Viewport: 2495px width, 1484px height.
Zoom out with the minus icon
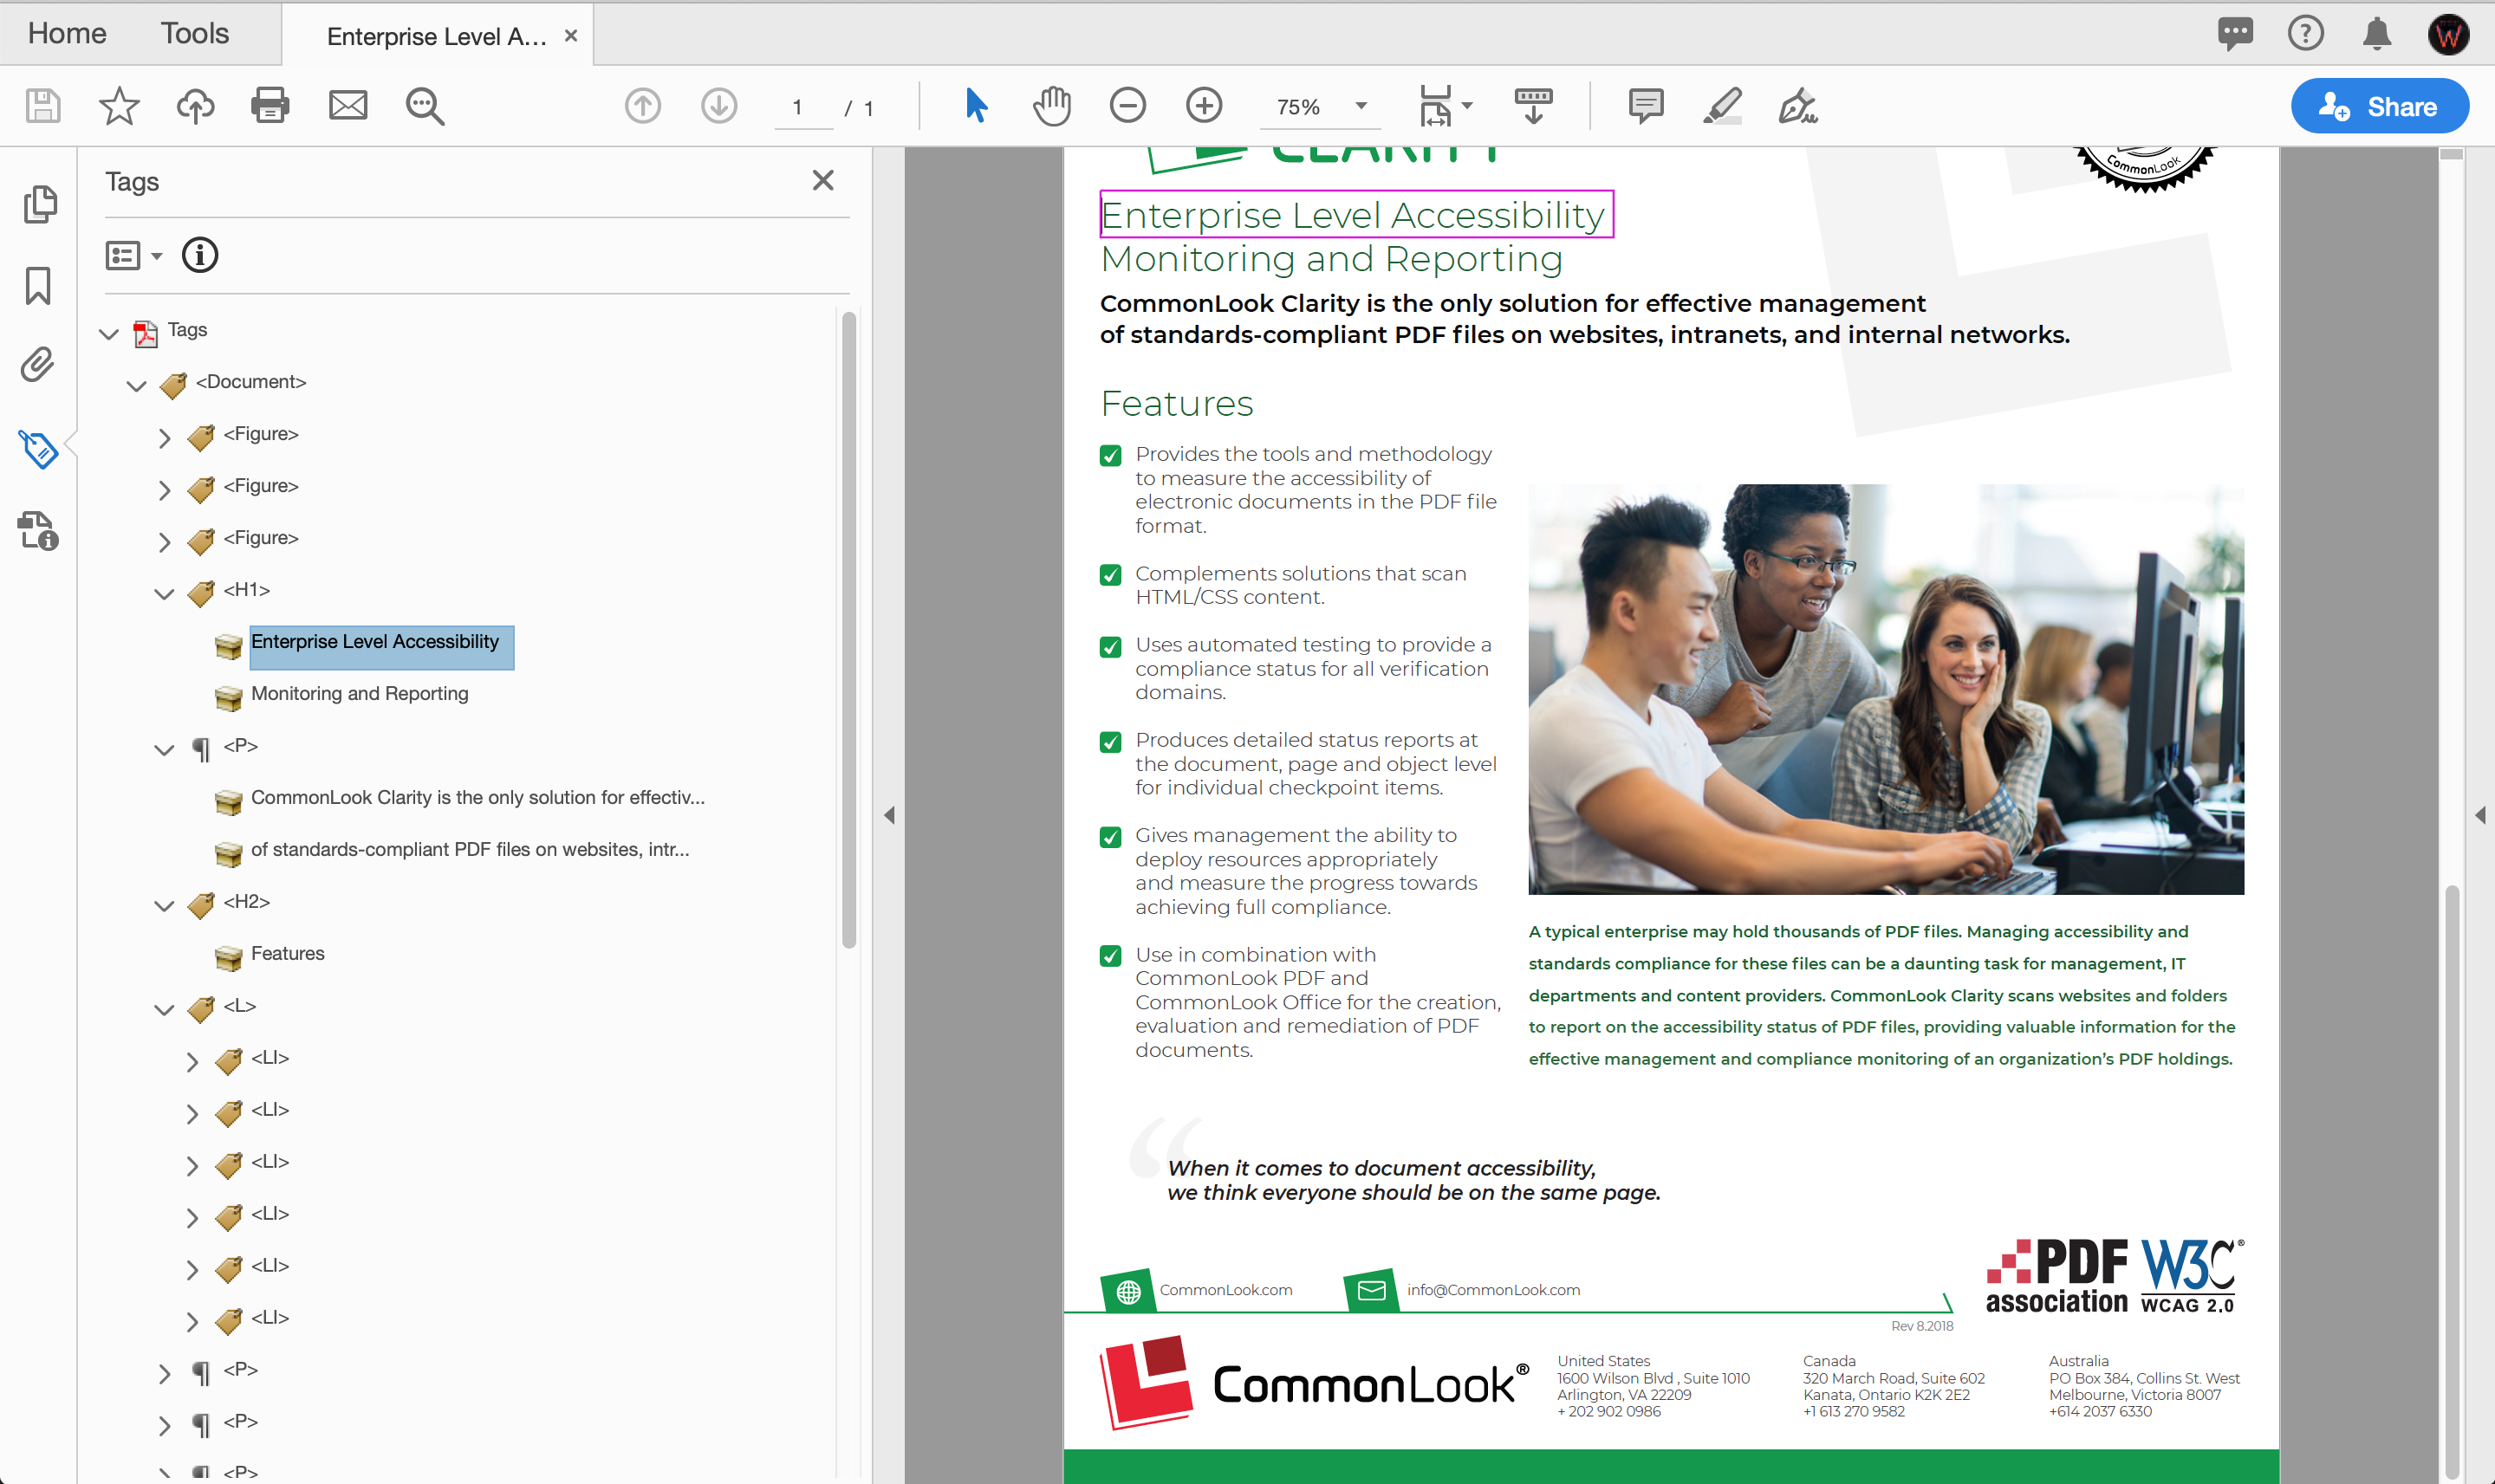(x=1127, y=105)
